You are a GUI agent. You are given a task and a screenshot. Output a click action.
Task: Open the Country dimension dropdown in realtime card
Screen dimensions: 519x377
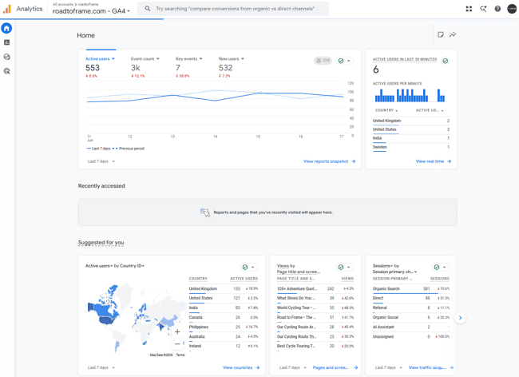386,110
